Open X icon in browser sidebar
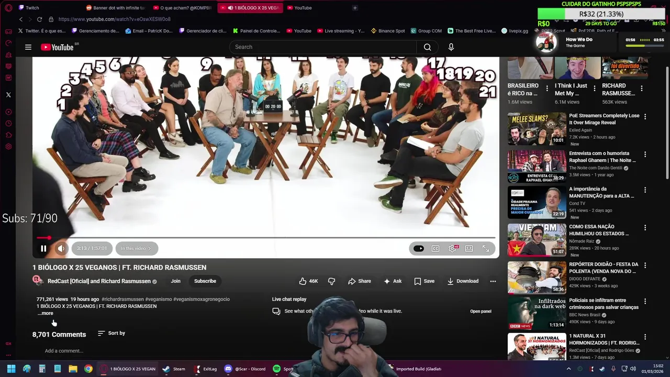This screenshot has width=670, height=377. (8, 95)
